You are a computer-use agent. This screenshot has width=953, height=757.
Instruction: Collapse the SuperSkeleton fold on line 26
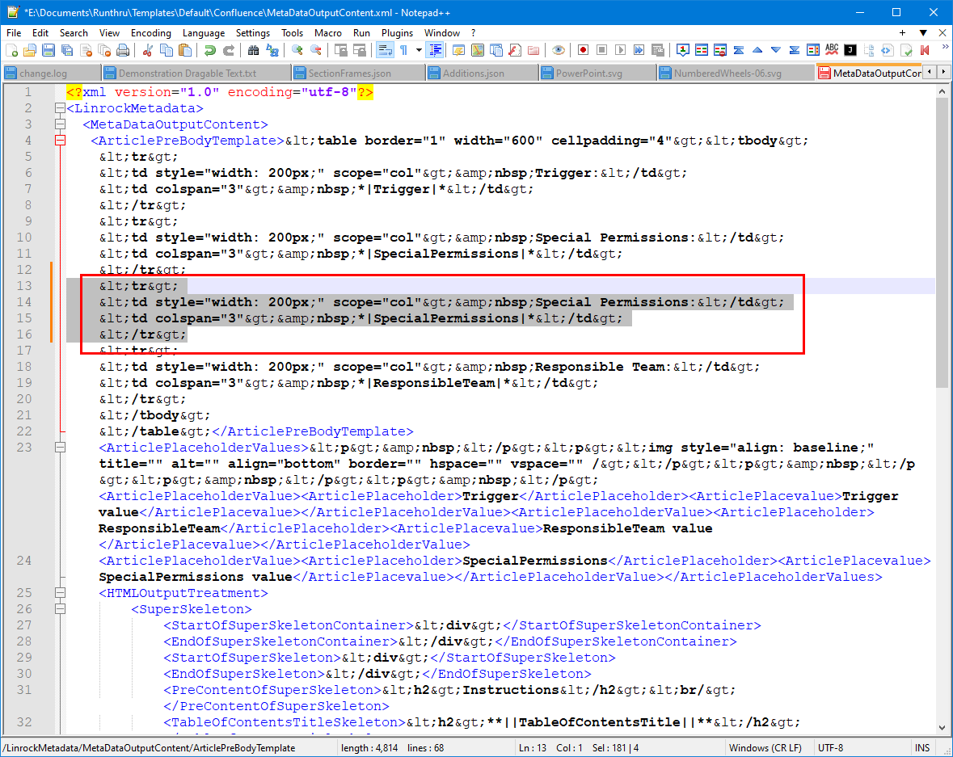[x=59, y=609]
